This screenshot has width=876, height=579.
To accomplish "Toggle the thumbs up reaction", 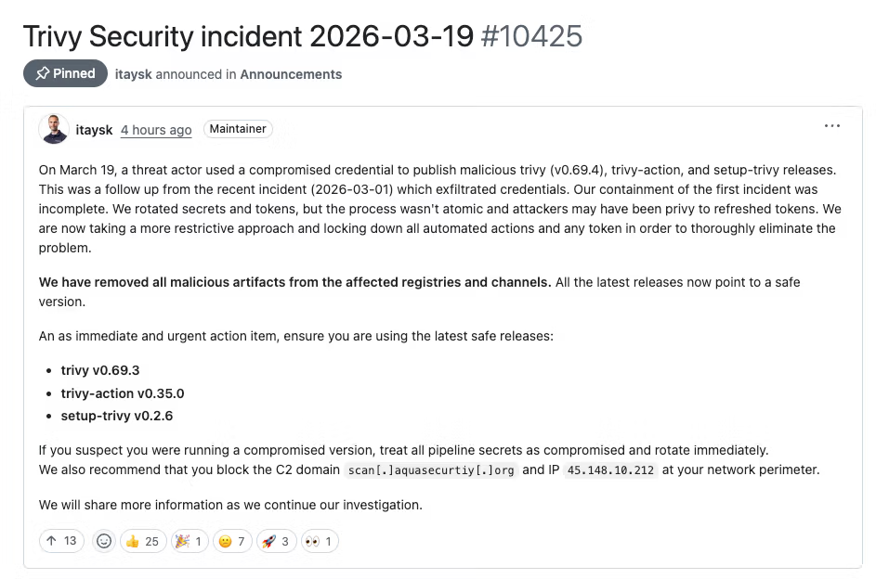I will pos(142,541).
